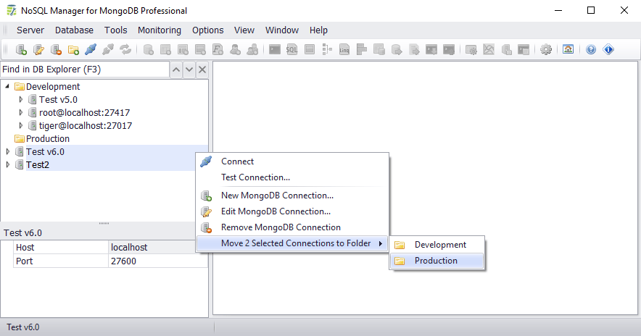The image size is (641, 336).
Task: Click the blue Help question mark icon
Action: 591,50
